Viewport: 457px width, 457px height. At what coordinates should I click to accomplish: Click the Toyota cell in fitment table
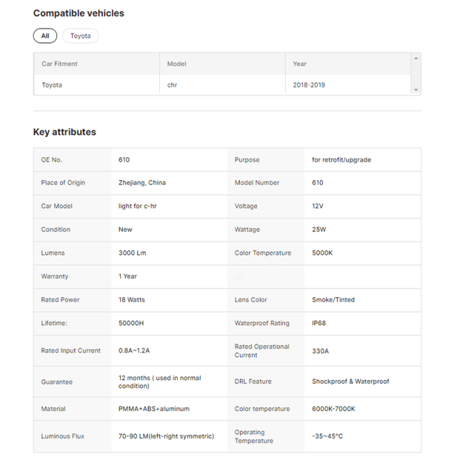pos(52,85)
